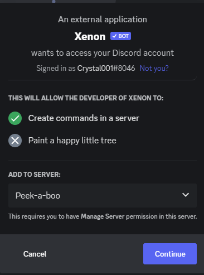Screen dimensions: 204x275
Task: Select the Peek-a-boo server name text
Action: (x=38, y=196)
